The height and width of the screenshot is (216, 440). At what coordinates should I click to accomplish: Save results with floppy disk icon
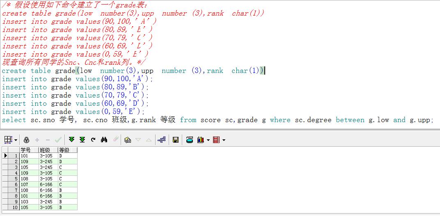click(x=176, y=139)
